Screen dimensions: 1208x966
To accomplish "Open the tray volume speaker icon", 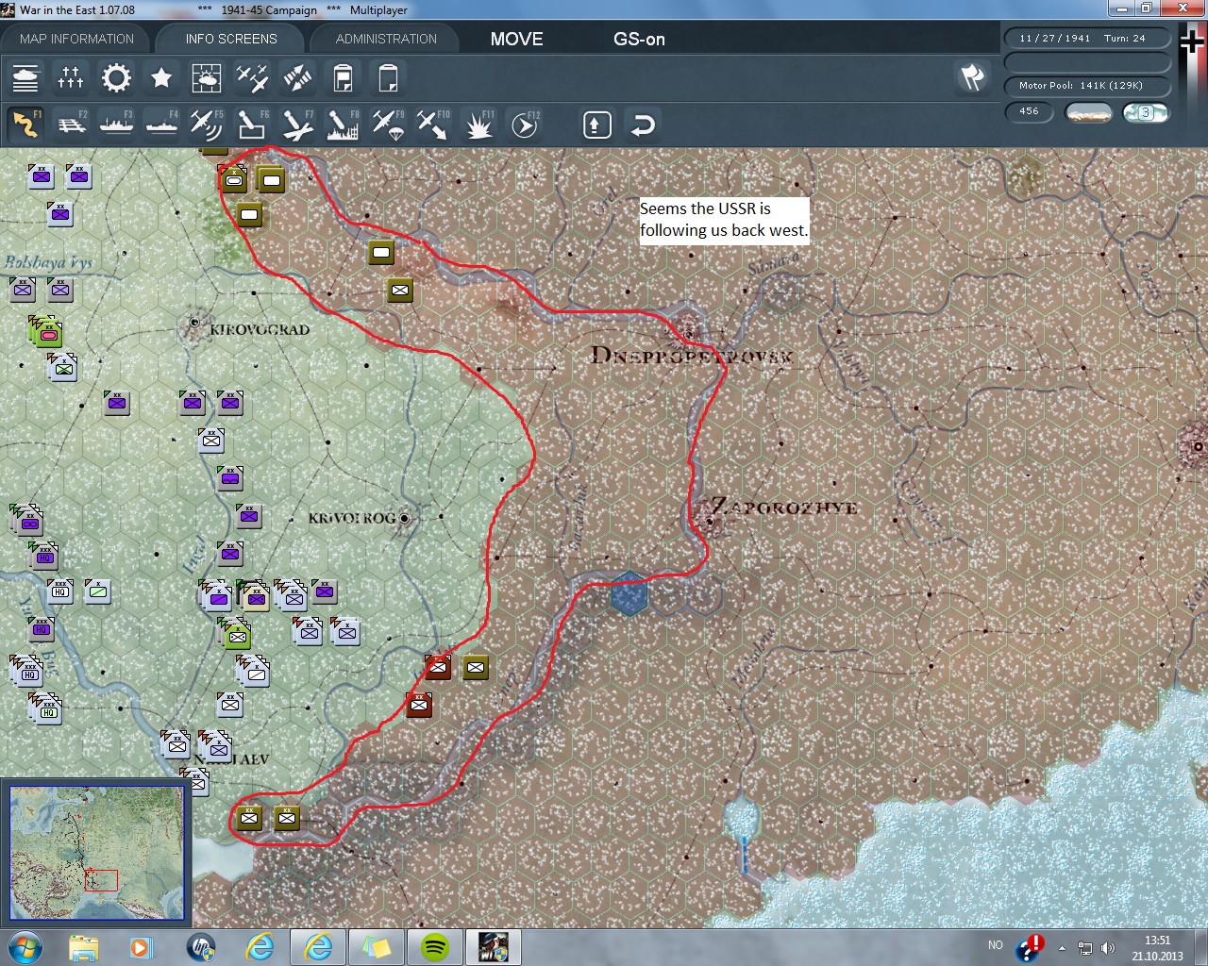I will 1107,948.
